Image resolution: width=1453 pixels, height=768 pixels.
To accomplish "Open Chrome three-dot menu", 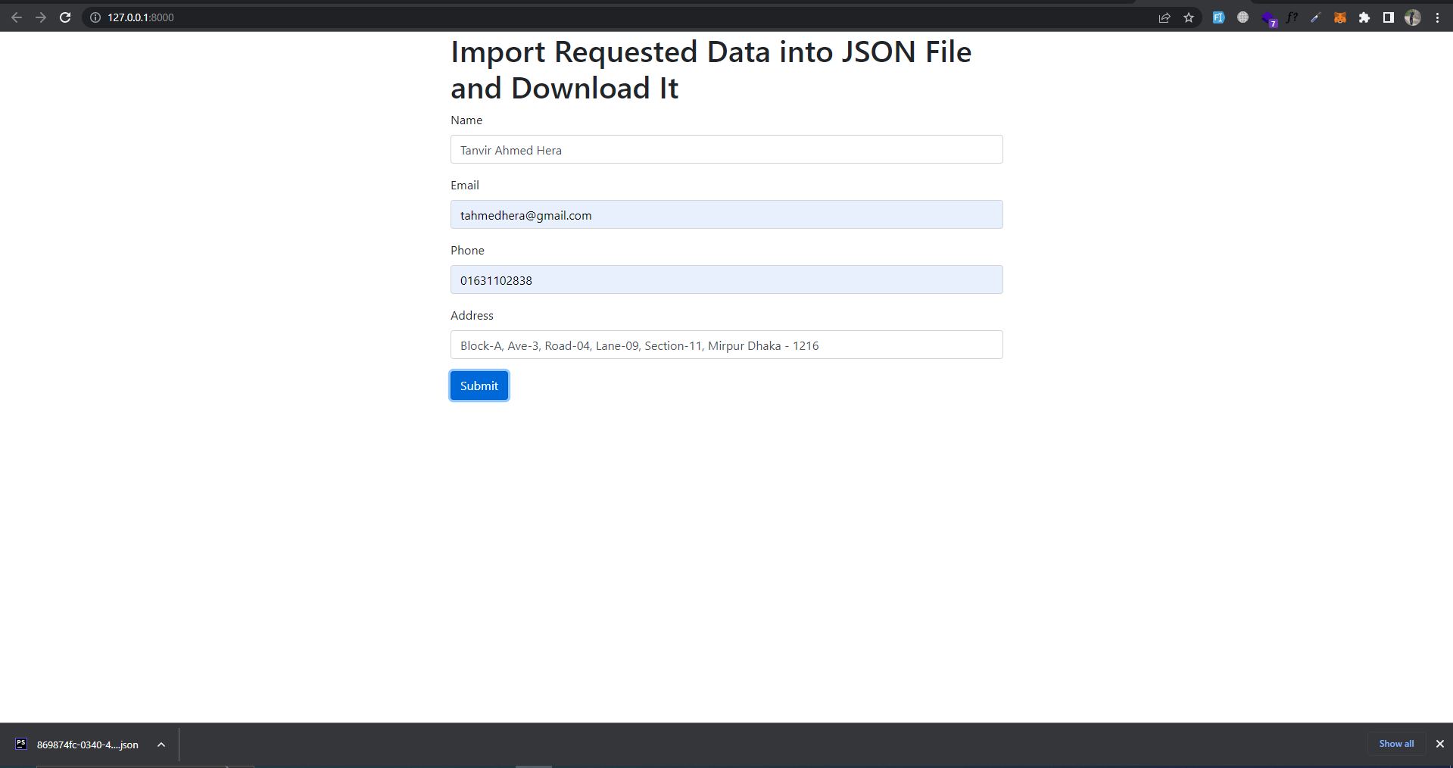I will [1437, 17].
